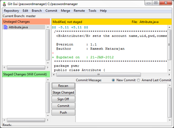Screen dimensions: 174x128
Task: Click the diff pane horizontal scrollbar thumb
Action: 99,75
